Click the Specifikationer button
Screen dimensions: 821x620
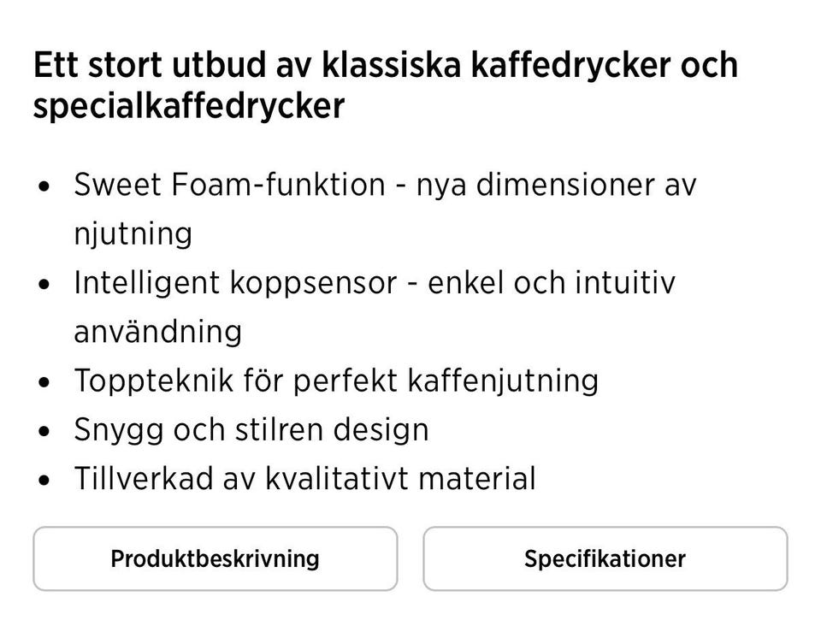pyautogui.click(x=605, y=559)
